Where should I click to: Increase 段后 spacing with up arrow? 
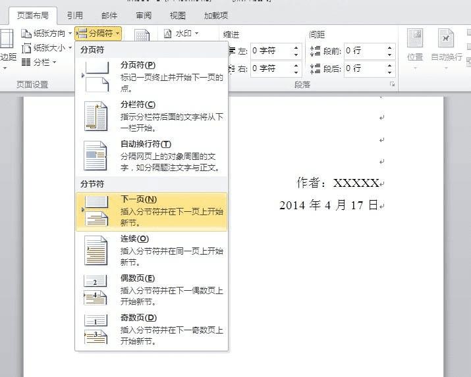390,65
